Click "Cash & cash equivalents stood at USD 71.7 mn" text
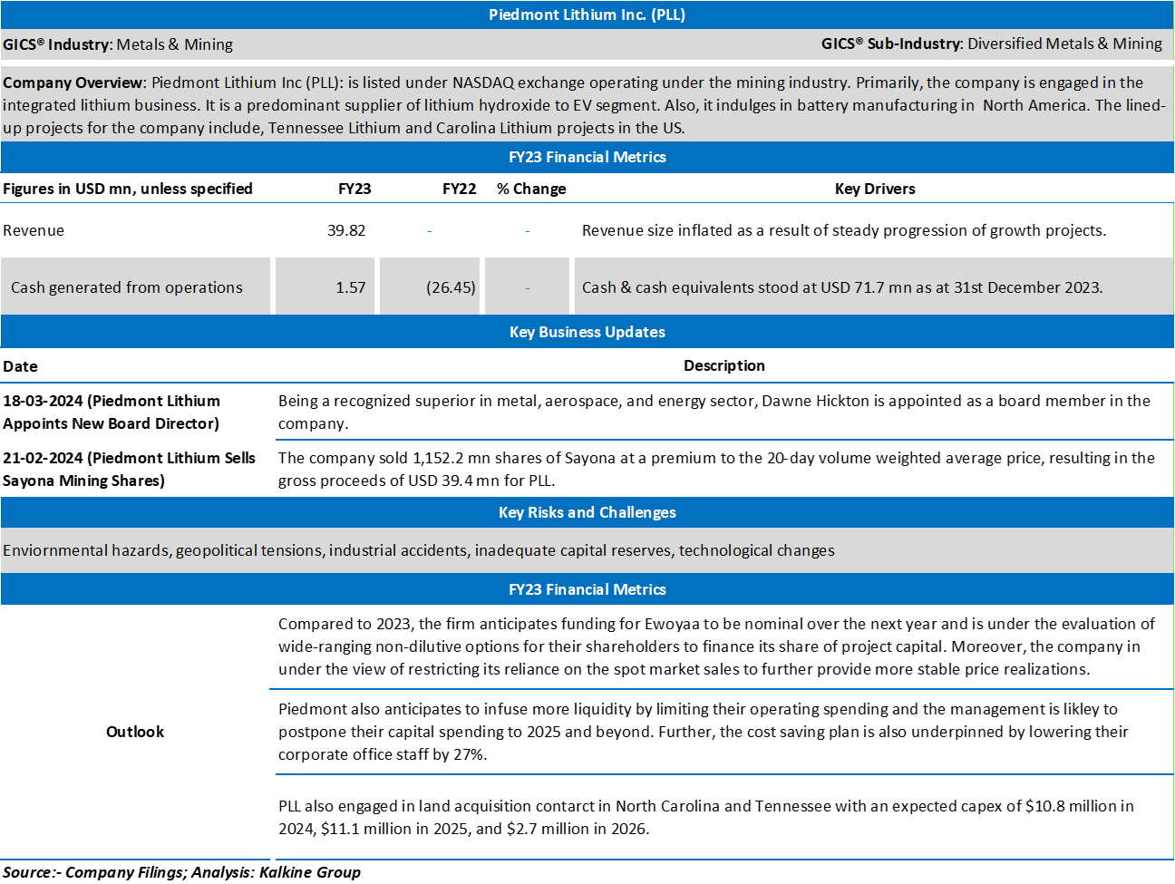 coord(842,287)
